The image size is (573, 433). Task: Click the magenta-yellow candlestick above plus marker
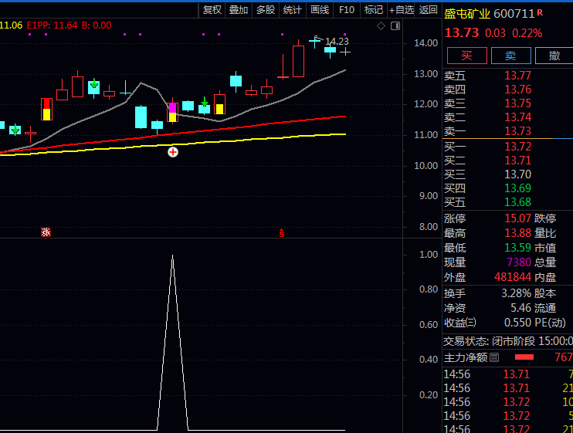coord(172,112)
